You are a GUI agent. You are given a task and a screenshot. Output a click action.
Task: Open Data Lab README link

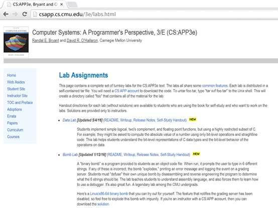click(111, 120)
